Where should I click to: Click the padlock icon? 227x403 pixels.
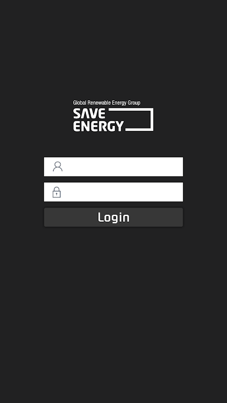pyautogui.click(x=56, y=192)
